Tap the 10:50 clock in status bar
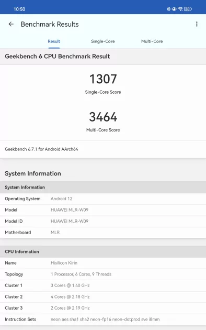This screenshot has width=206, height=330. point(19,9)
